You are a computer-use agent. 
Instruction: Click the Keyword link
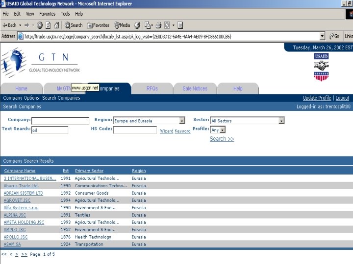(x=182, y=131)
